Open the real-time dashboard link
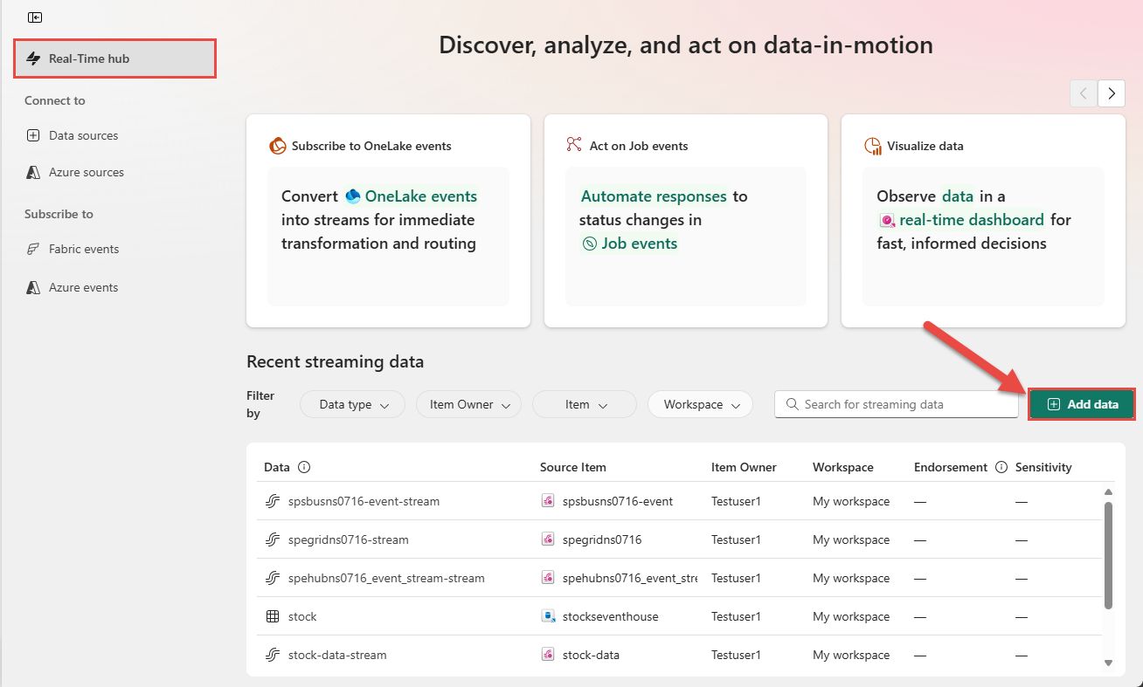 click(x=971, y=220)
